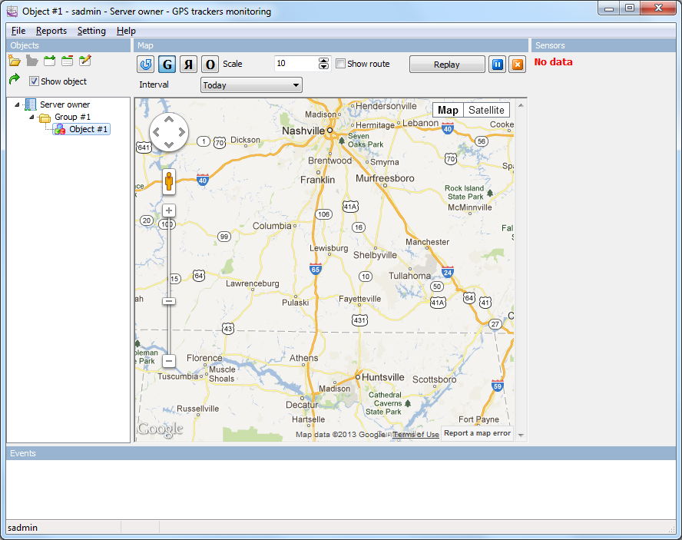Click sadmin in the status bar
Image resolution: width=682 pixels, height=540 pixels.
pyautogui.click(x=22, y=528)
